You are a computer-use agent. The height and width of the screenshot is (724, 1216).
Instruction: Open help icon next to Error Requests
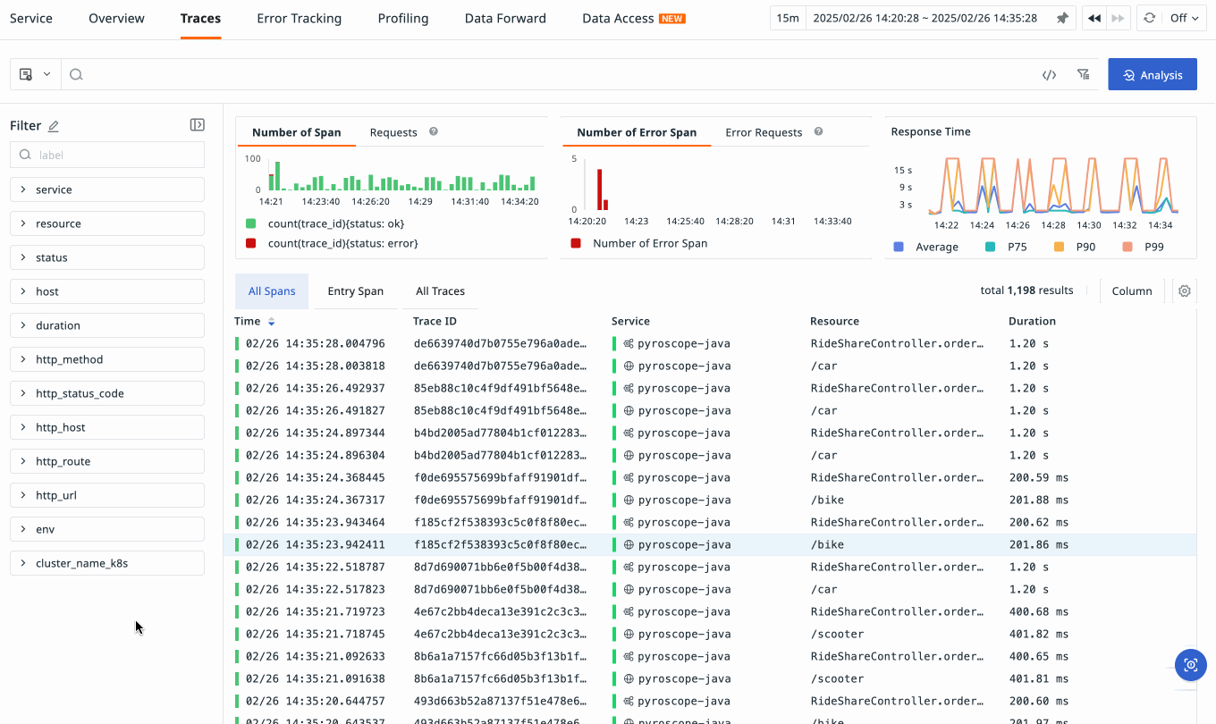(818, 131)
